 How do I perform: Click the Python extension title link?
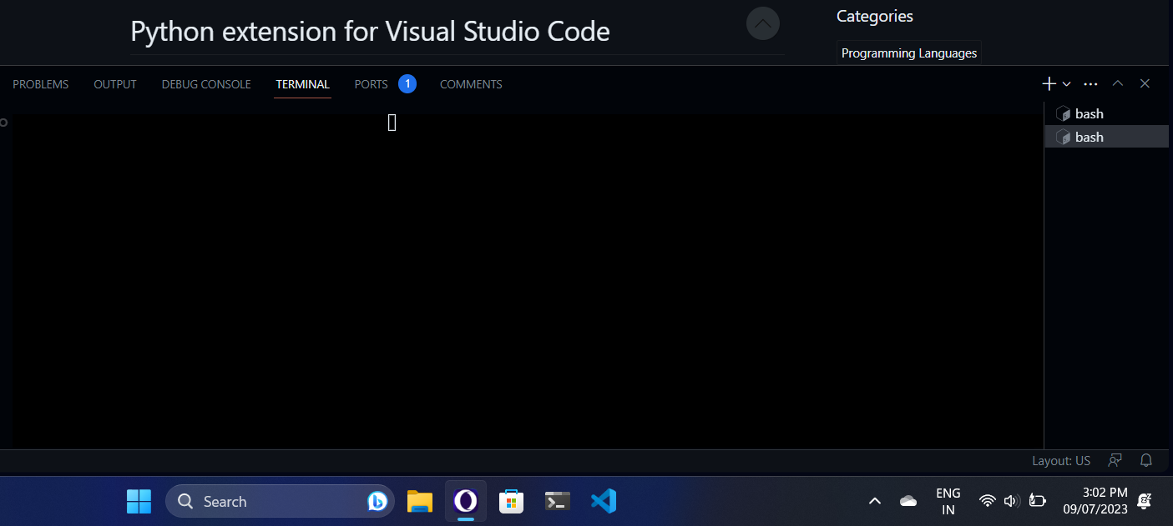pyautogui.click(x=370, y=31)
